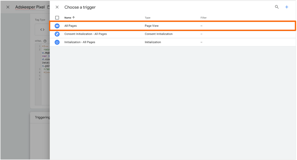297x160 pixels.
Task: Add new trigger with plus icon
Action: 287,7
